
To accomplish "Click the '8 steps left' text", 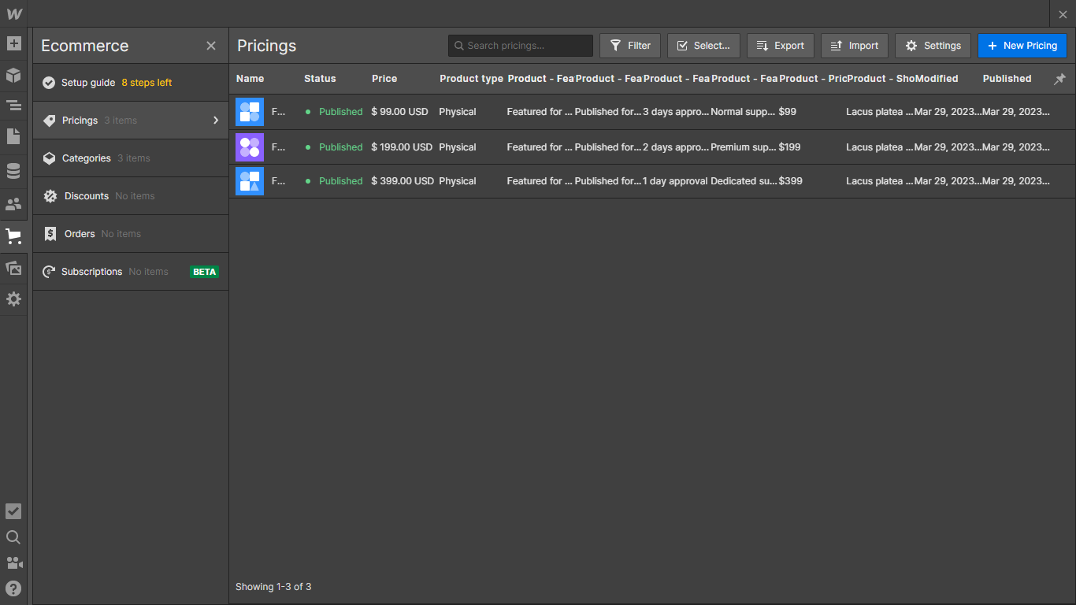I will coord(147,83).
